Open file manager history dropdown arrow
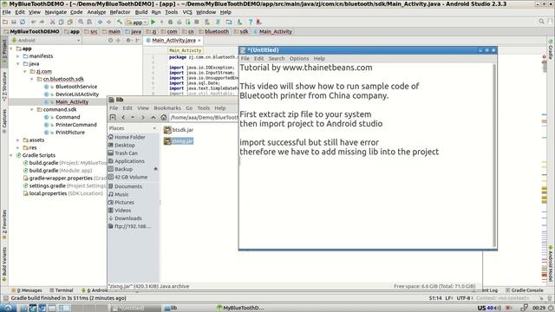 coord(133,117)
